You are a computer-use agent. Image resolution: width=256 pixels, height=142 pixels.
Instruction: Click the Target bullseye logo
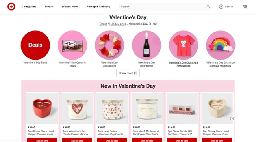pos(11,7)
